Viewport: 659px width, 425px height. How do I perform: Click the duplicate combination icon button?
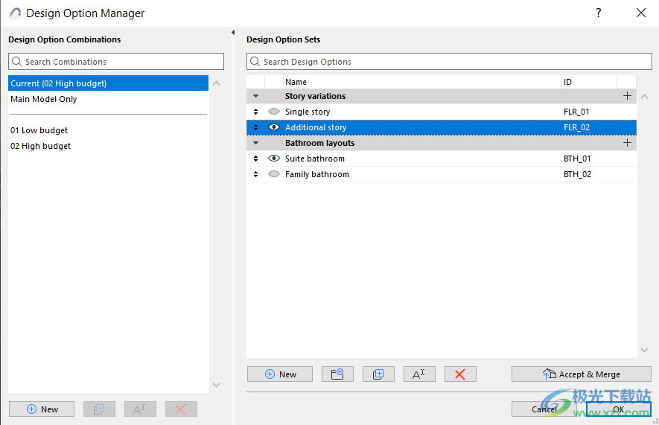click(99, 409)
